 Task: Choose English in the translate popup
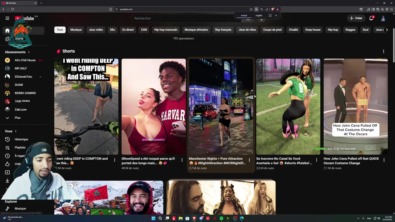coord(259,15)
